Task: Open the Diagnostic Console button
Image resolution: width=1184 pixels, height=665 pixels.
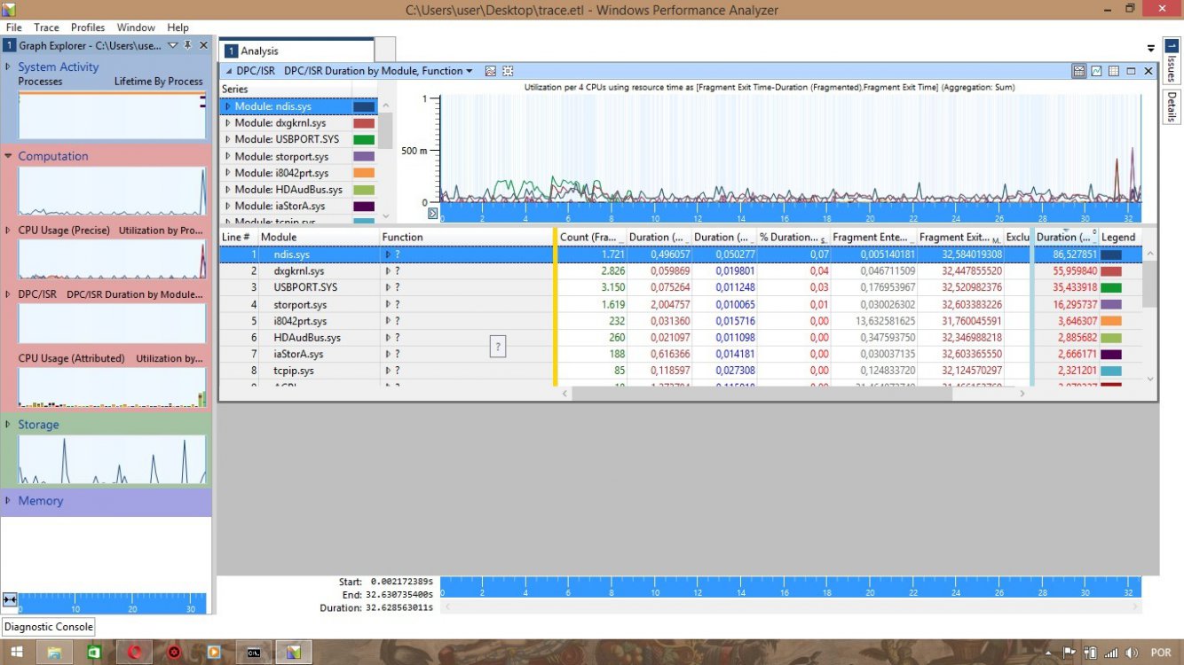Action: [49, 627]
